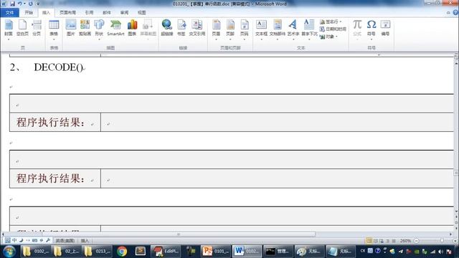This screenshot has width=459, height=258.
Task: Open the 0213 folder in taskbar
Action: pyautogui.click(x=97, y=252)
